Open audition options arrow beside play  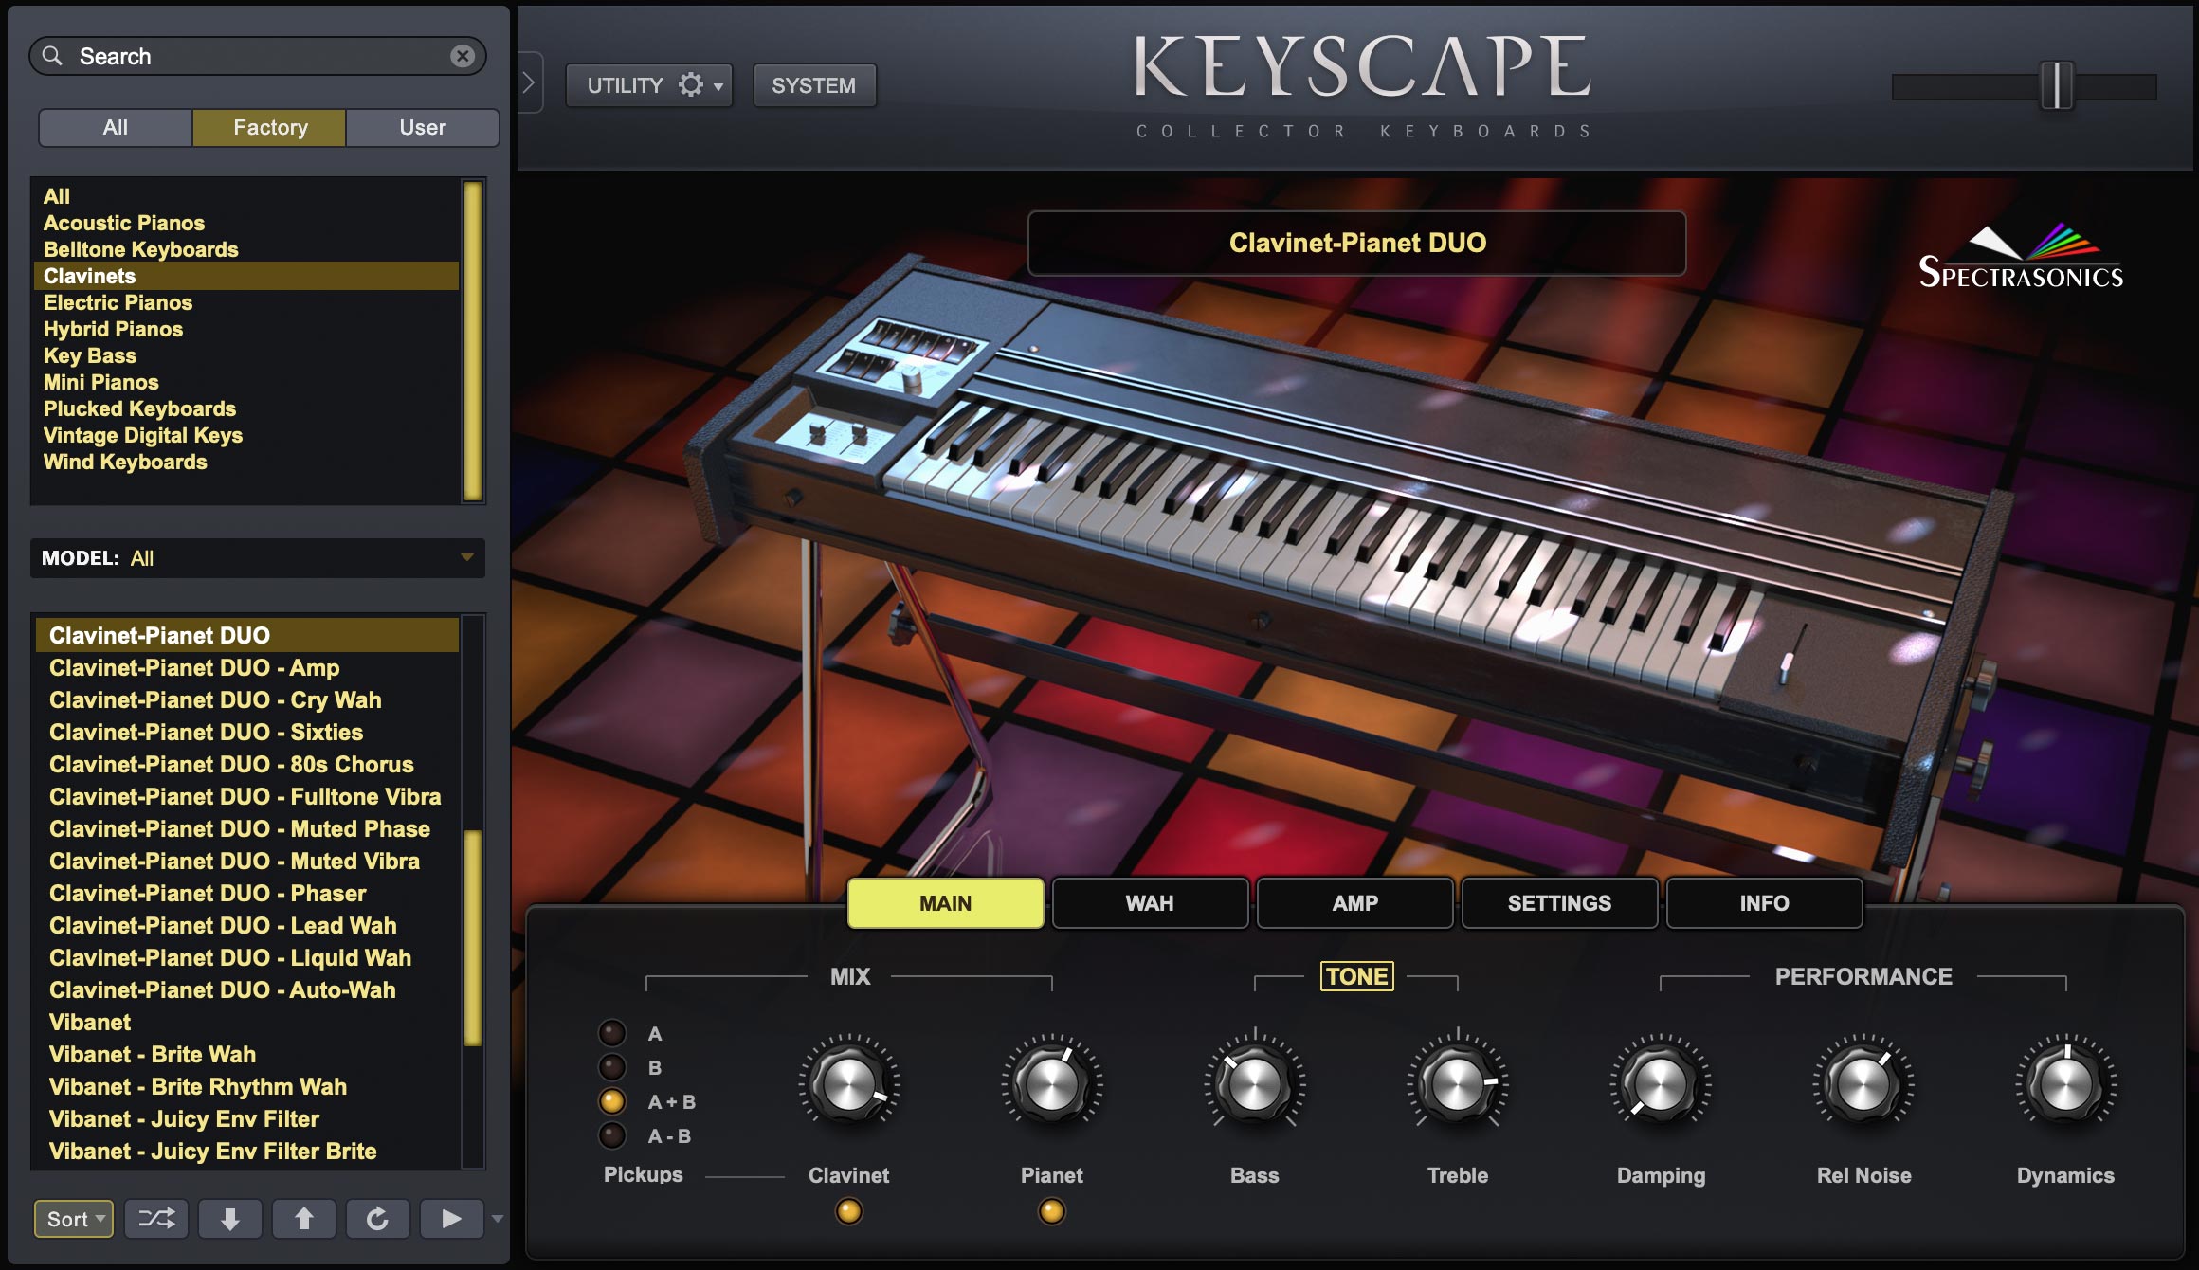click(x=498, y=1219)
